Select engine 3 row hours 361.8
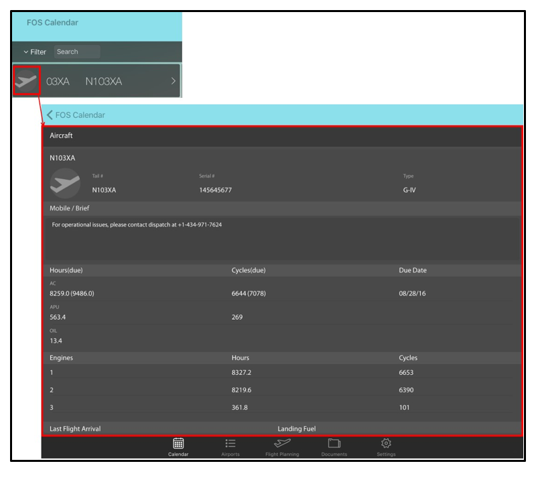 coord(241,408)
